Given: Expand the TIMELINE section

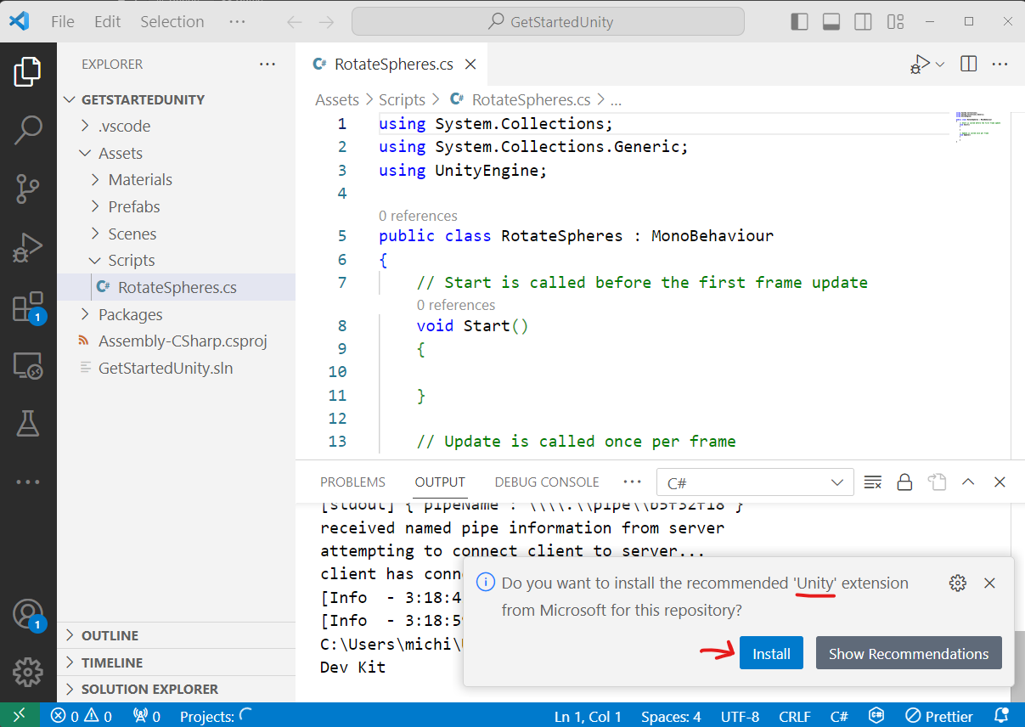Looking at the screenshot, I should click(x=177, y=662).
